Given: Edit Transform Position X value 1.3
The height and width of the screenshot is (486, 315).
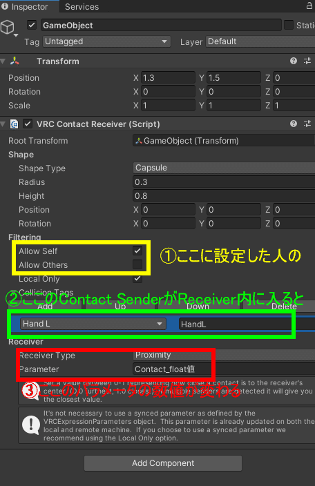Looking at the screenshot, I should click(168, 78).
